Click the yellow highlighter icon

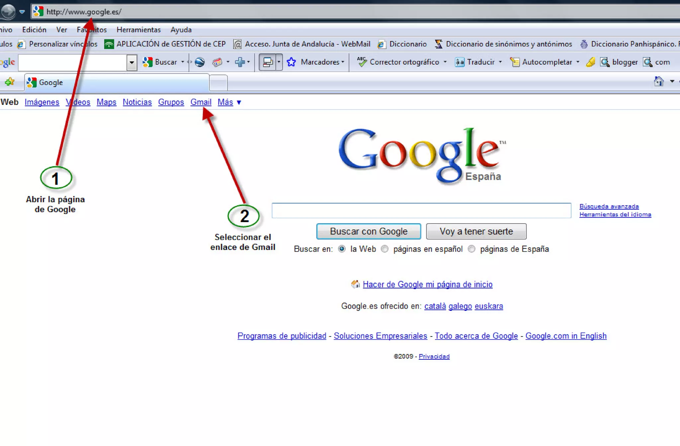click(x=591, y=62)
